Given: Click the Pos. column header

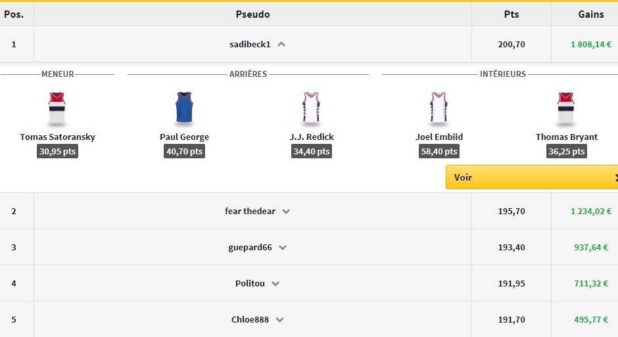Looking at the screenshot, I should pos(14,14).
